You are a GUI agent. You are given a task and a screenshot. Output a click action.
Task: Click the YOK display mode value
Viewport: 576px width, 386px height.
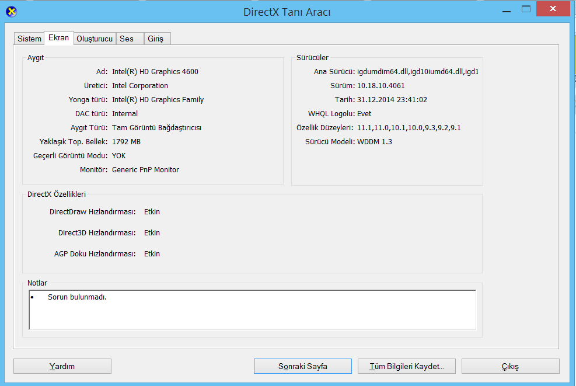118,155
